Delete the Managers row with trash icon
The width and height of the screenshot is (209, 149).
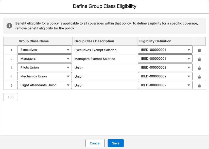[199, 59]
